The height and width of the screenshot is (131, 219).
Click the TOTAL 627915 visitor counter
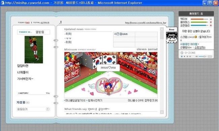(41, 23)
